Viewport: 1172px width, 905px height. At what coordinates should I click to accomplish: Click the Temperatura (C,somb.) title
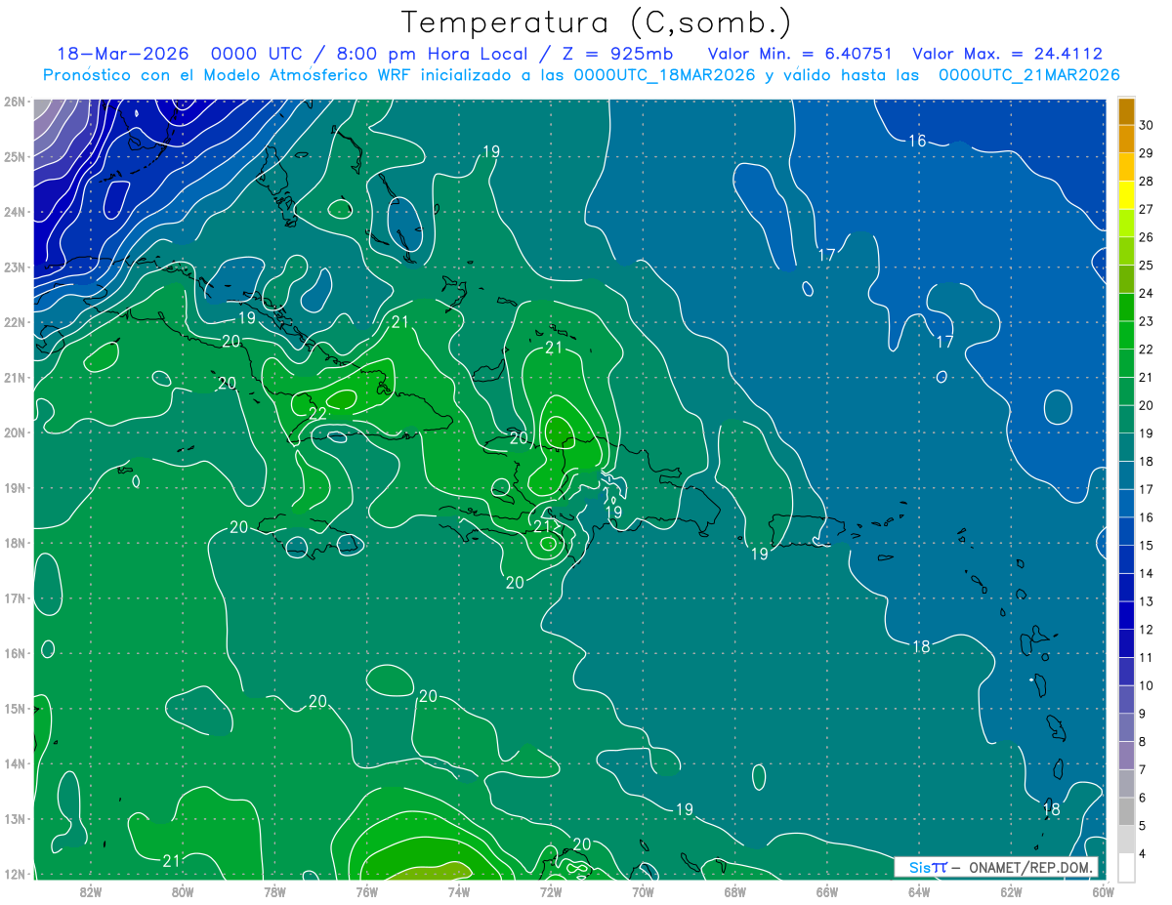(x=597, y=22)
